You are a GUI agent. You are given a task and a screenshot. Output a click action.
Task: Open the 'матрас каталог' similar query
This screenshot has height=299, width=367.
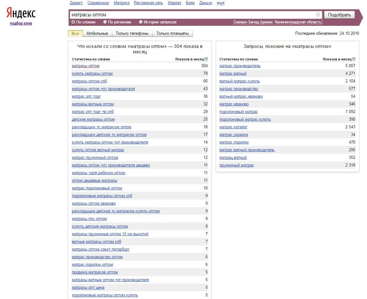tap(233, 127)
